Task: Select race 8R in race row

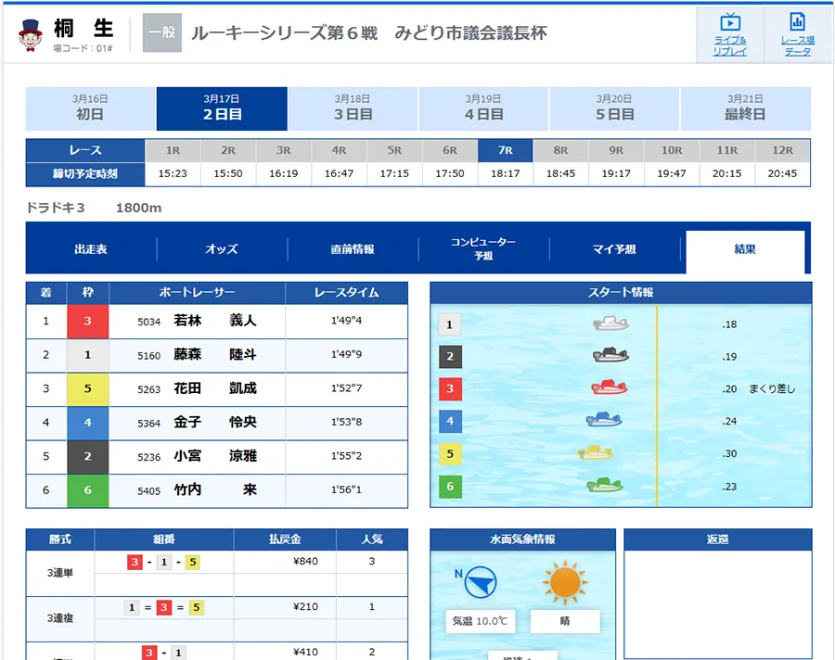Action: (x=560, y=150)
